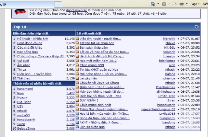Open 'Mỹ thuật - Nhiếp ảnh' forum
Screen dimensions: 208x137
coord(32,39)
